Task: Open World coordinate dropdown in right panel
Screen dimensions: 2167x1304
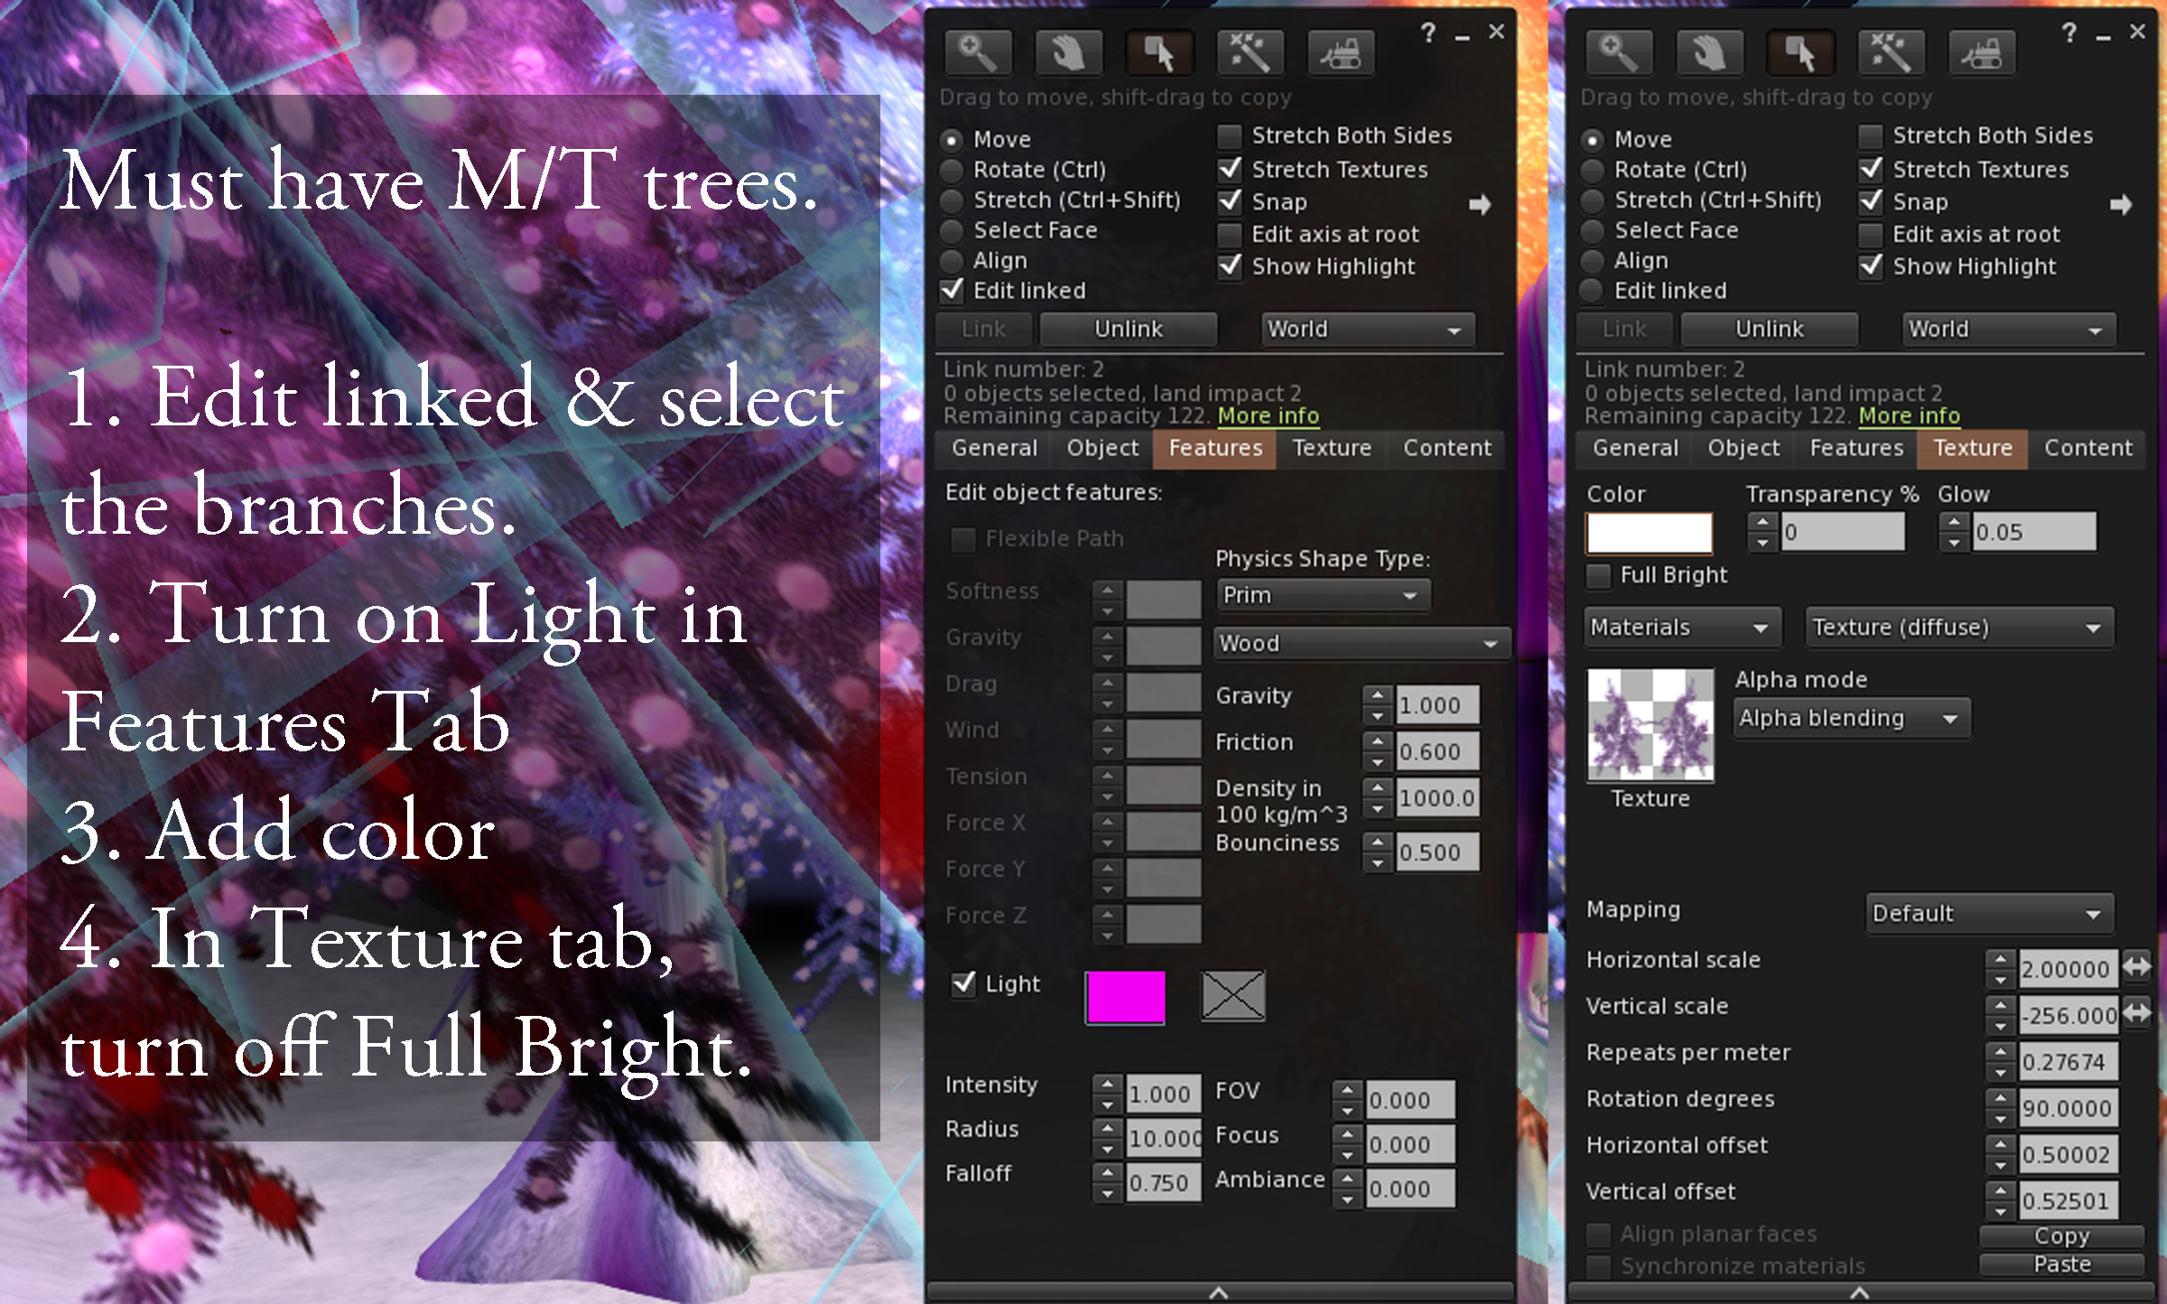Action: (2009, 330)
